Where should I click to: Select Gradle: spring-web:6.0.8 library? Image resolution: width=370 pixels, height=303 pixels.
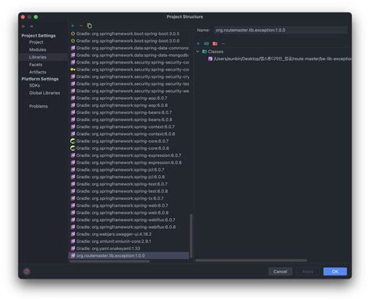pyautogui.click(x=130, y=212)
